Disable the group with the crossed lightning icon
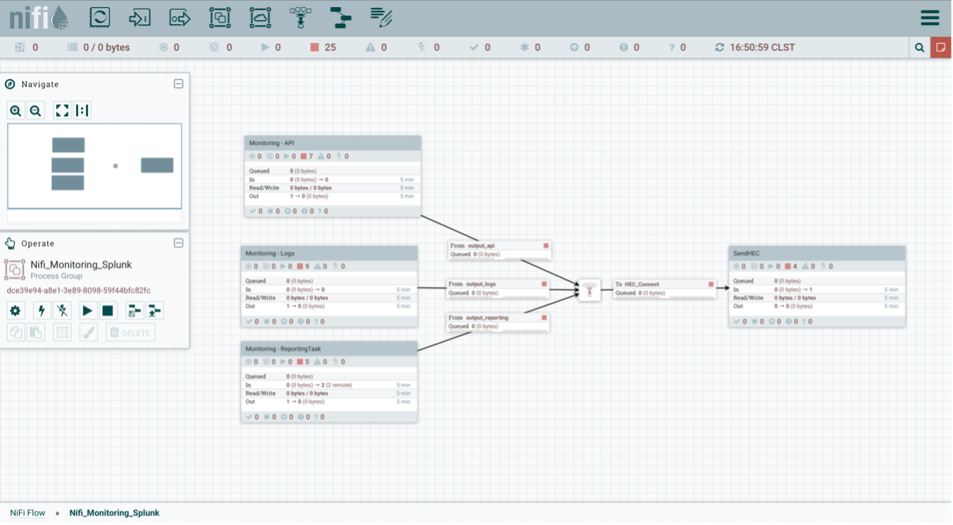 click(x=62, y=310)
